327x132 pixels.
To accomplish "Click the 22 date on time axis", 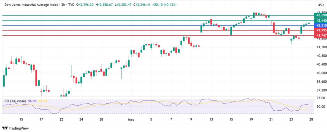I will point(61,120).
